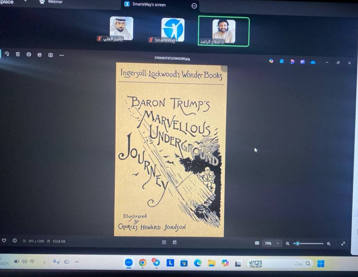Image resolution: width=358 pixels, height=277 pixels.
Task: Delete the photo with trash icon
Action: coord(18,54)
